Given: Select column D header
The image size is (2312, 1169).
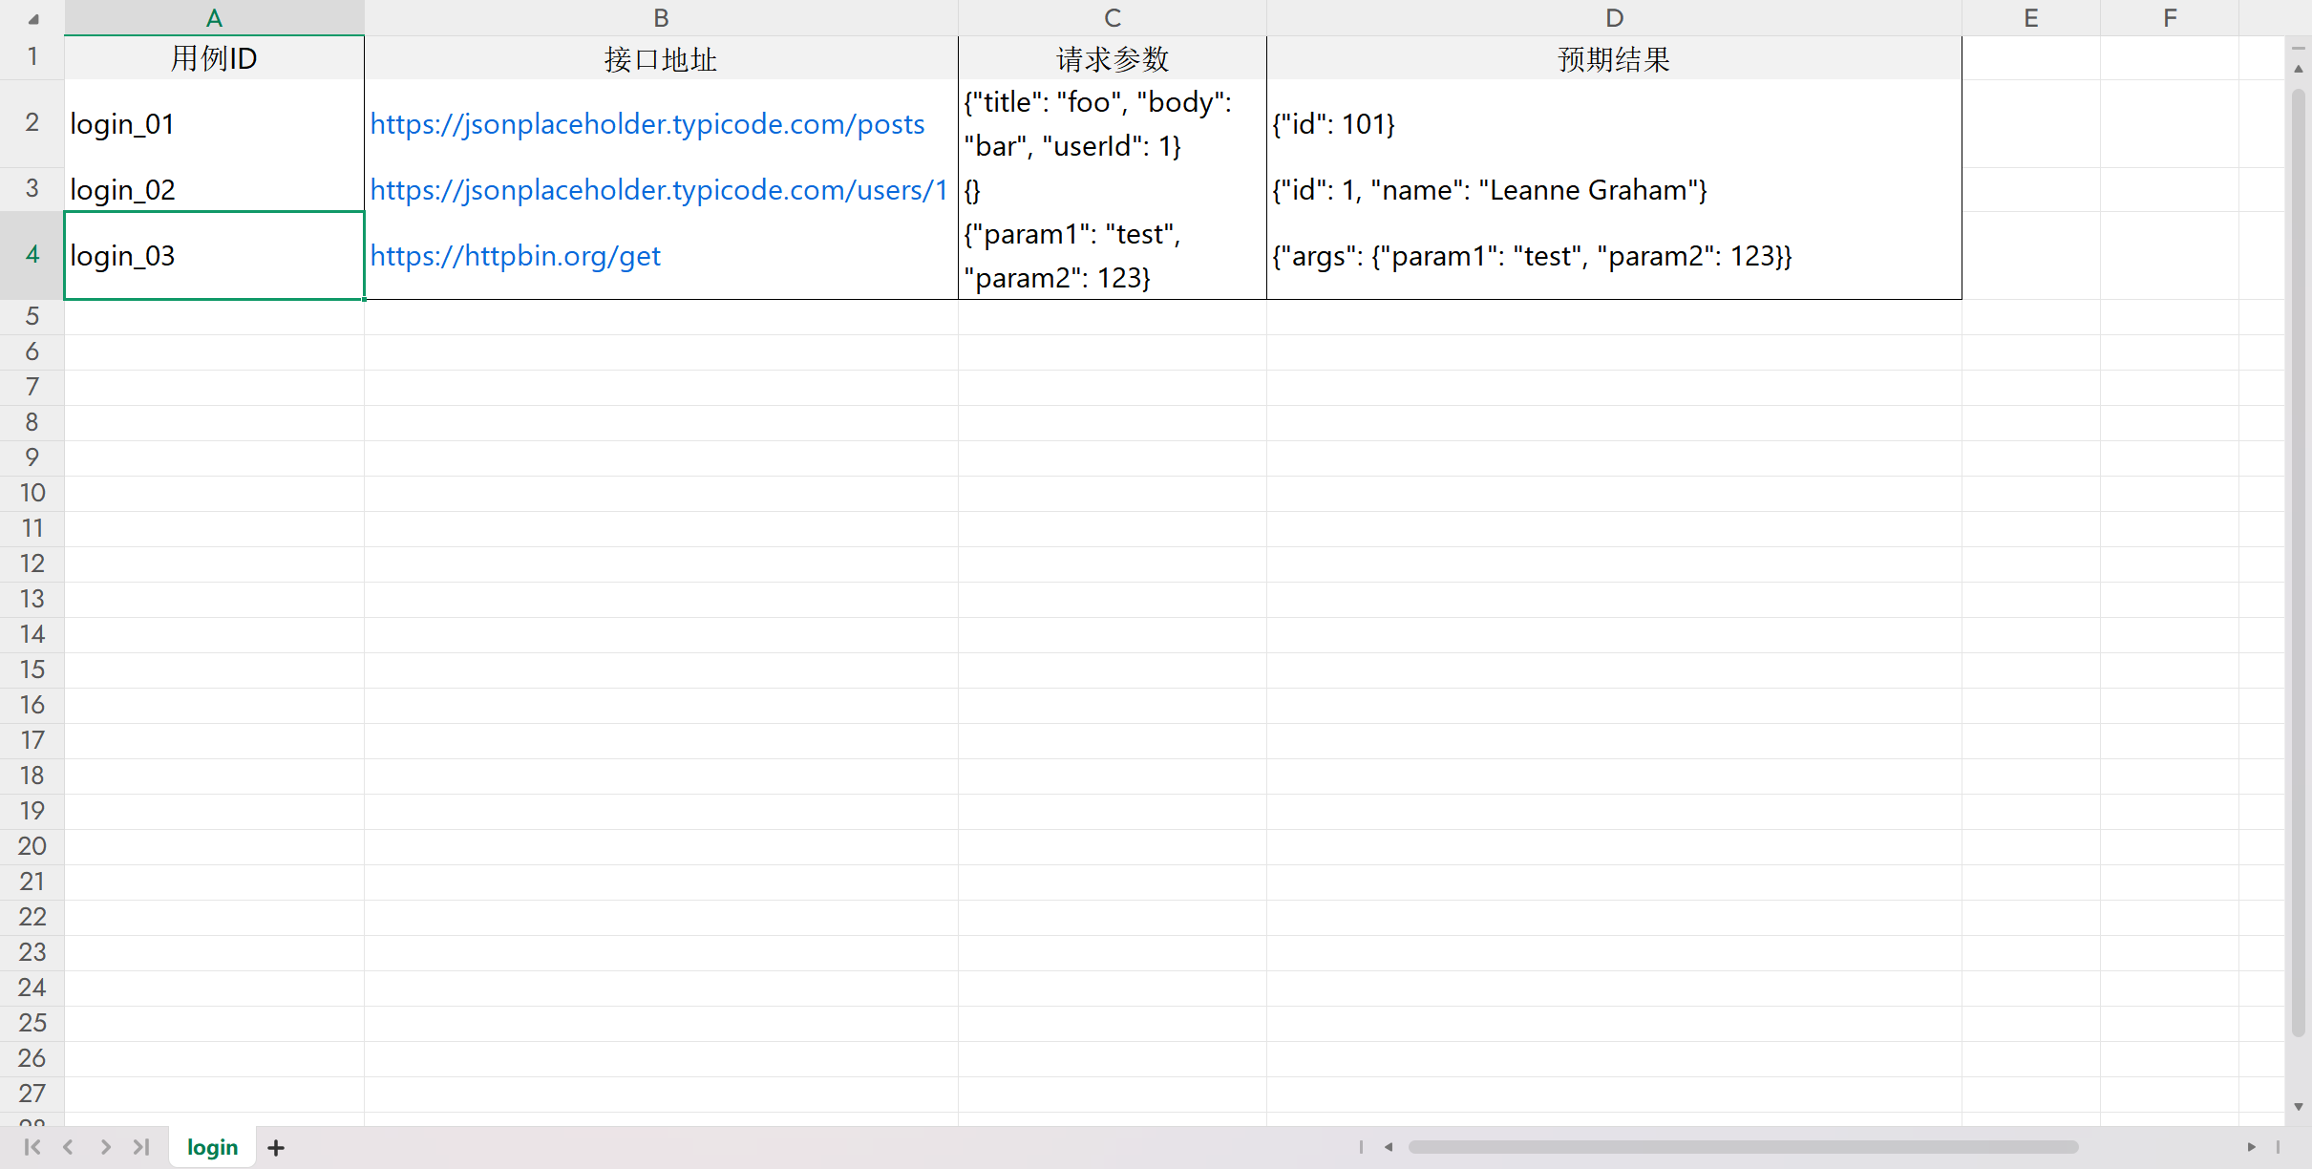Looking at the screenshot, I should pos(1614,18).
